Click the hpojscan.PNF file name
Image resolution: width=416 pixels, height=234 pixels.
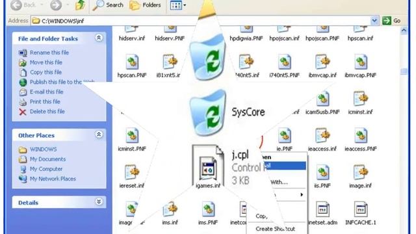click(x=322, y=38)
